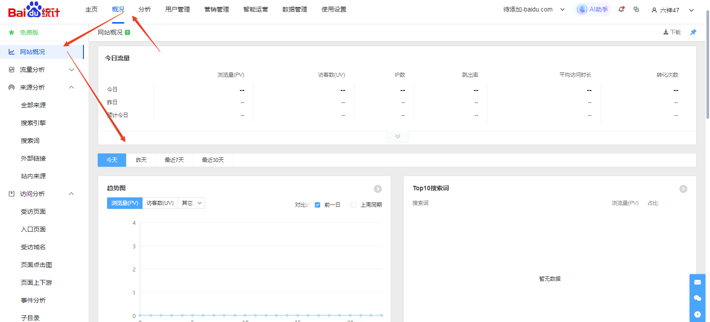
Task: Open the 使用设置 top menu
Action: (x=334, y=9)
